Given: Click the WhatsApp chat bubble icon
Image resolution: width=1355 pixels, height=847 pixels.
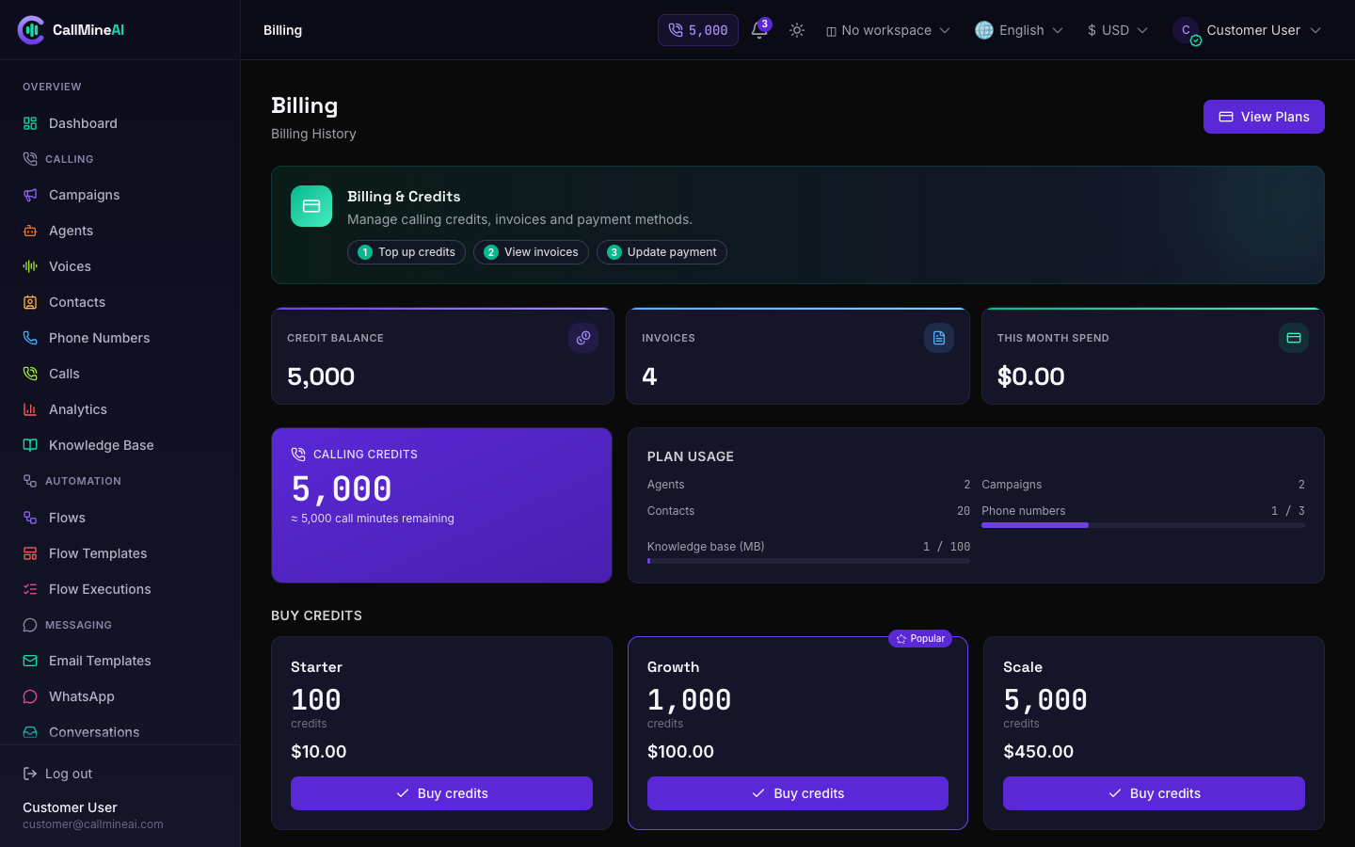Looking at the screenshot, I should (x=30, y=696).
